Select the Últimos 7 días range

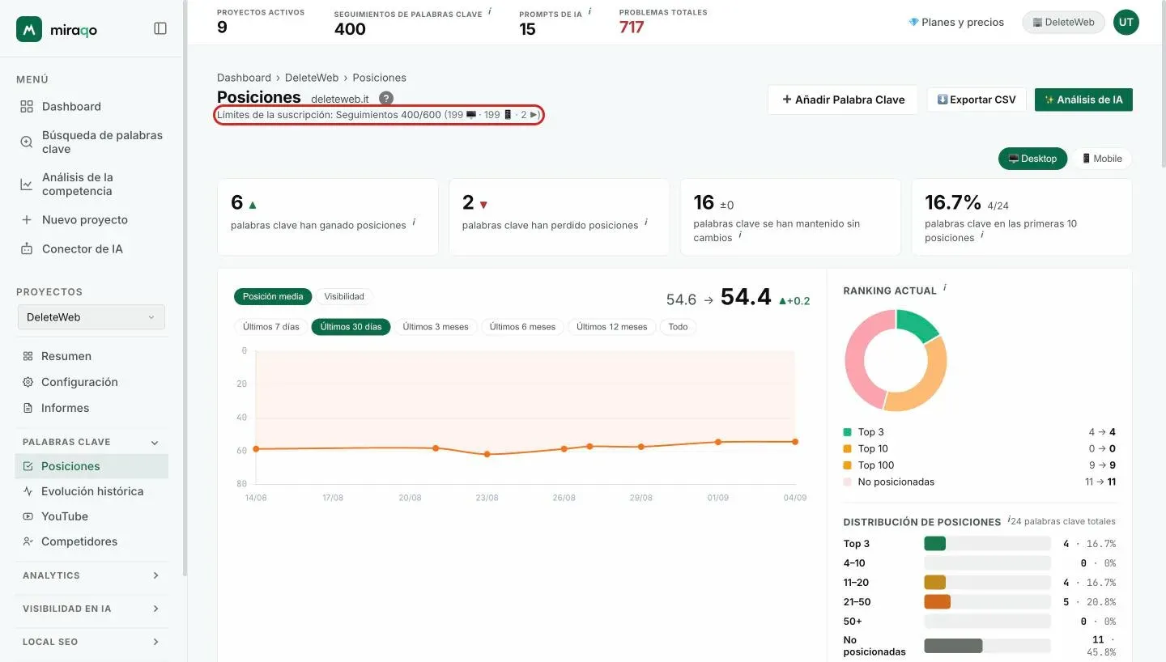point(271,327)
